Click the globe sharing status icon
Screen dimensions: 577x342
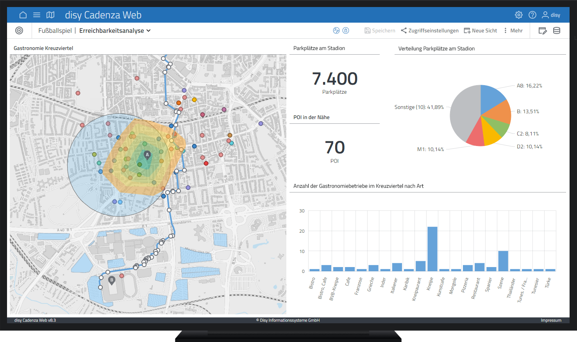pos(336,30)
